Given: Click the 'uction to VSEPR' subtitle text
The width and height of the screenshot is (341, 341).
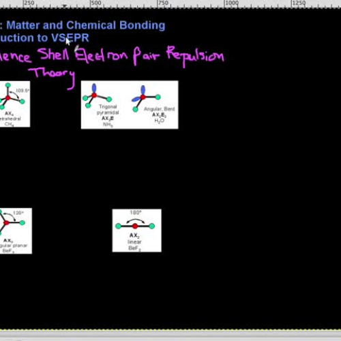Looking at the screenshot, I should 44,38.
